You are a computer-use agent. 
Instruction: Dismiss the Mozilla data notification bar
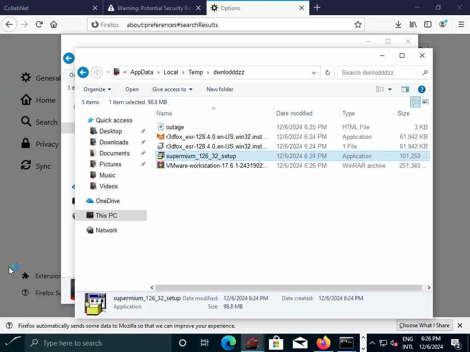(x=460, y=325)
